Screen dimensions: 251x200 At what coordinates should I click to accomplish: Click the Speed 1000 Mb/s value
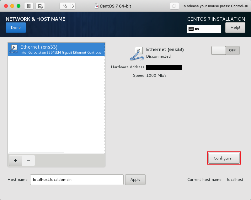coord(156,76)
